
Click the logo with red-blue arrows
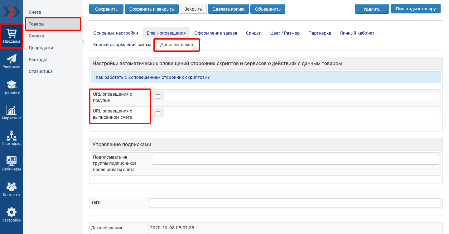point(12,12)
